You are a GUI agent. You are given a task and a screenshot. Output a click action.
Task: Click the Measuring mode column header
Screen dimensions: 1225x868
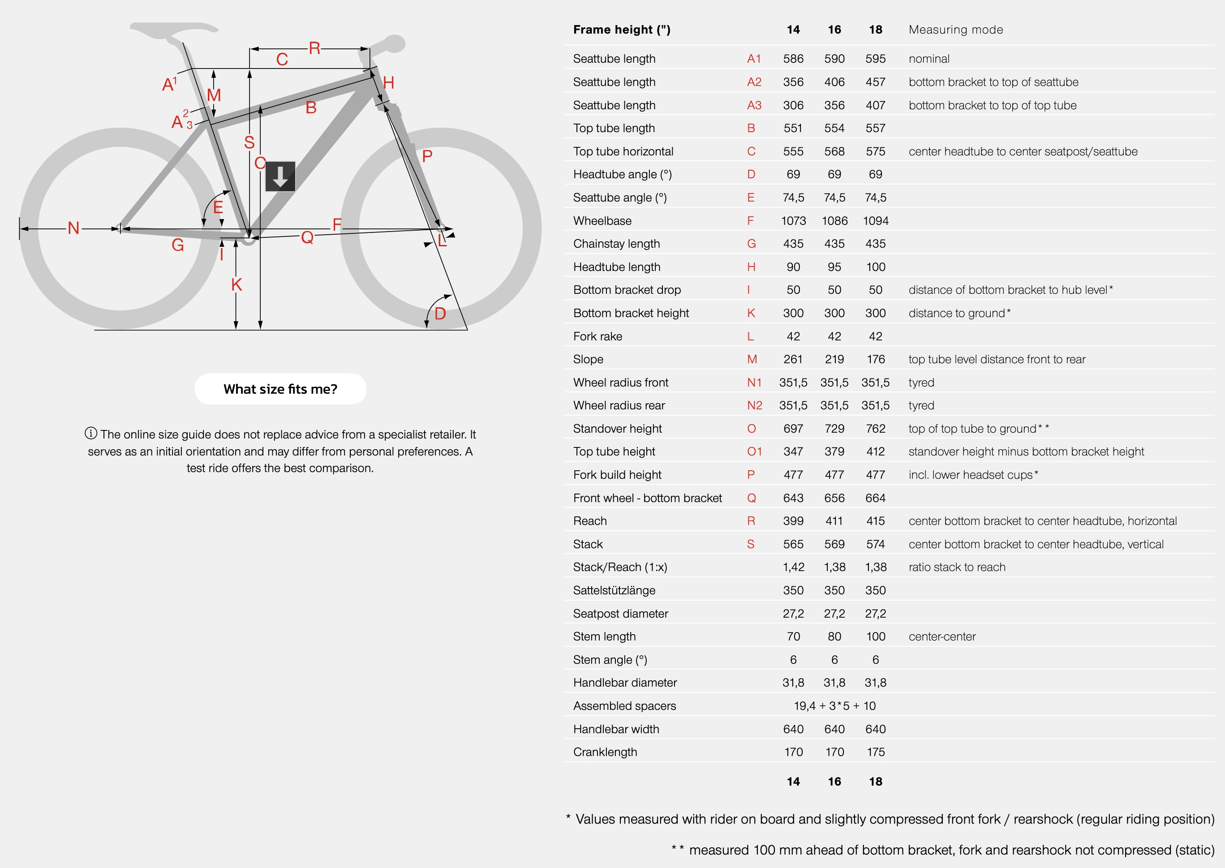click(956, 30)
